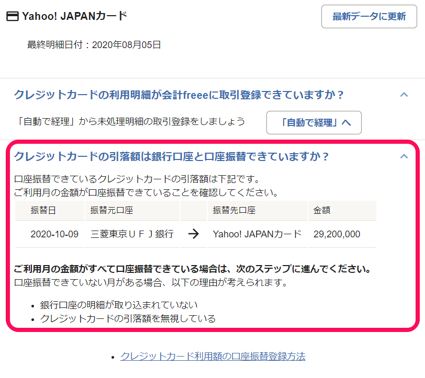Click heading クレジットカードの引落額は銀行口座と口座振替できていますか？

(171, 156)
